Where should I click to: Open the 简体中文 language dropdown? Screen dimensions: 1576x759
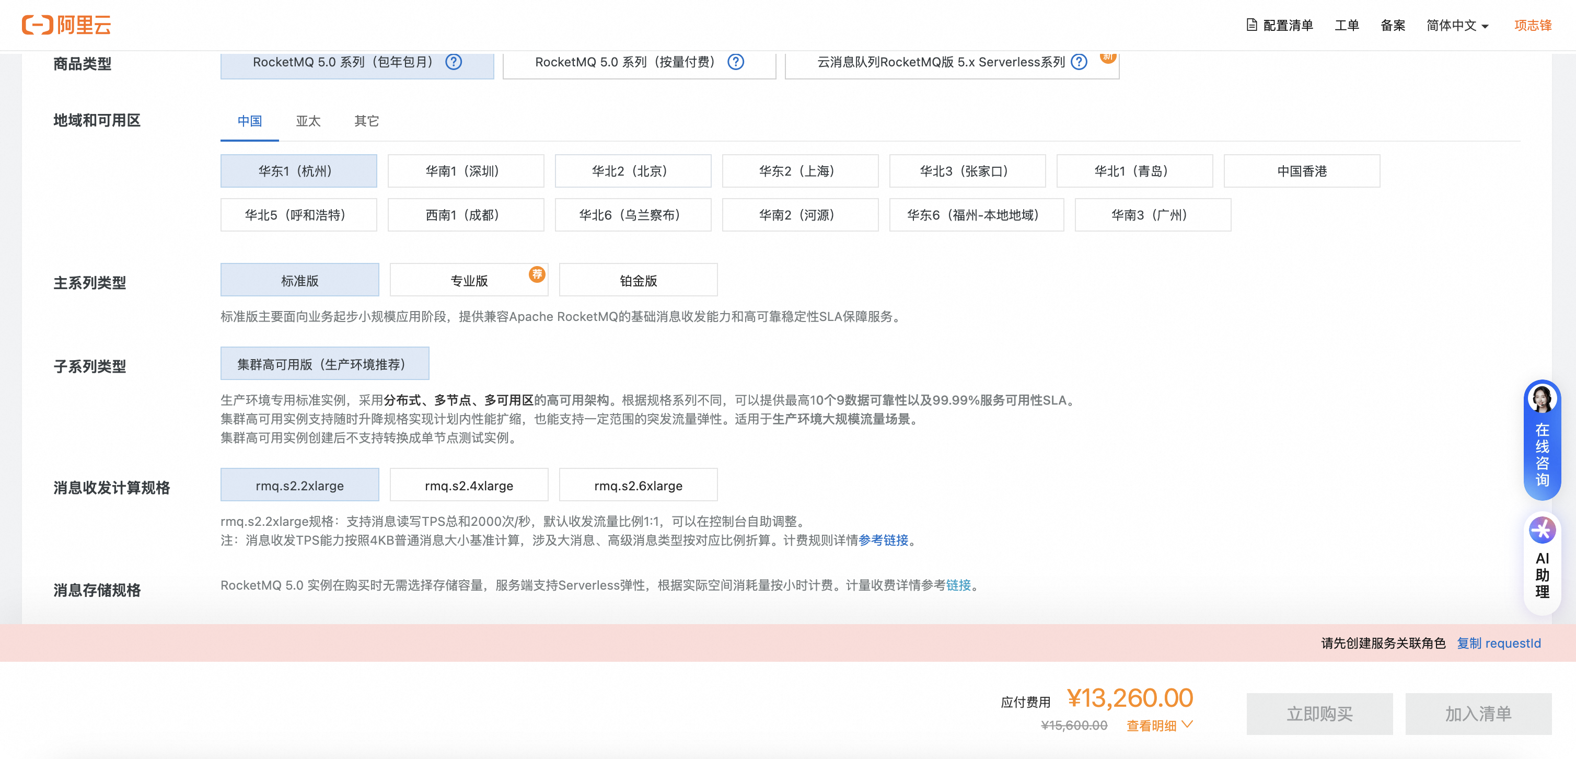[x=1457, y=26]
